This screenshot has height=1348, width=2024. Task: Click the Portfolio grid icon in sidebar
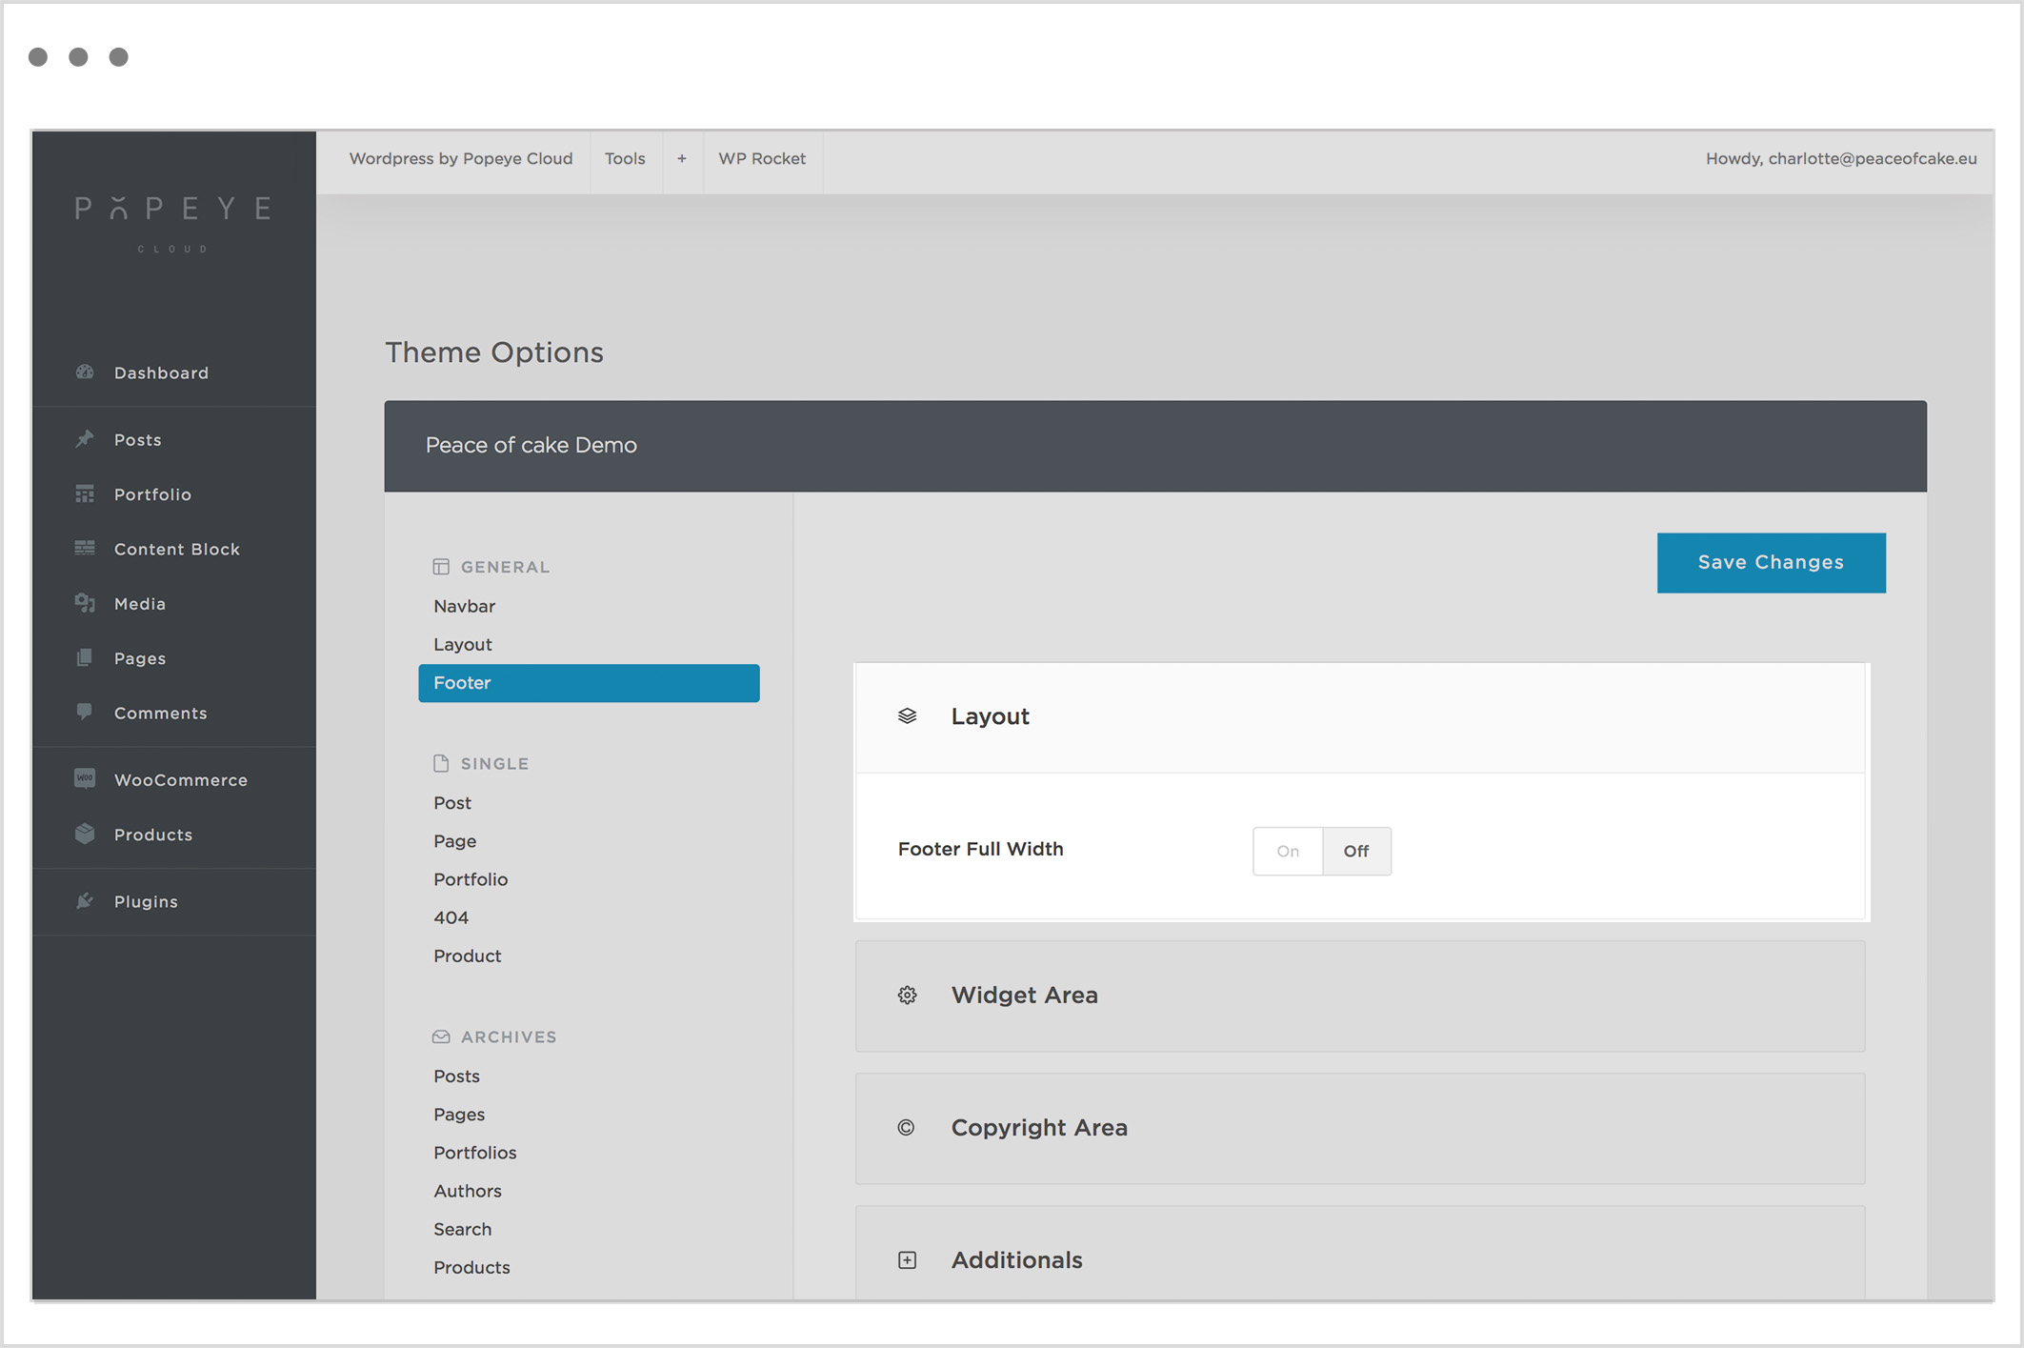coord(85,493)
